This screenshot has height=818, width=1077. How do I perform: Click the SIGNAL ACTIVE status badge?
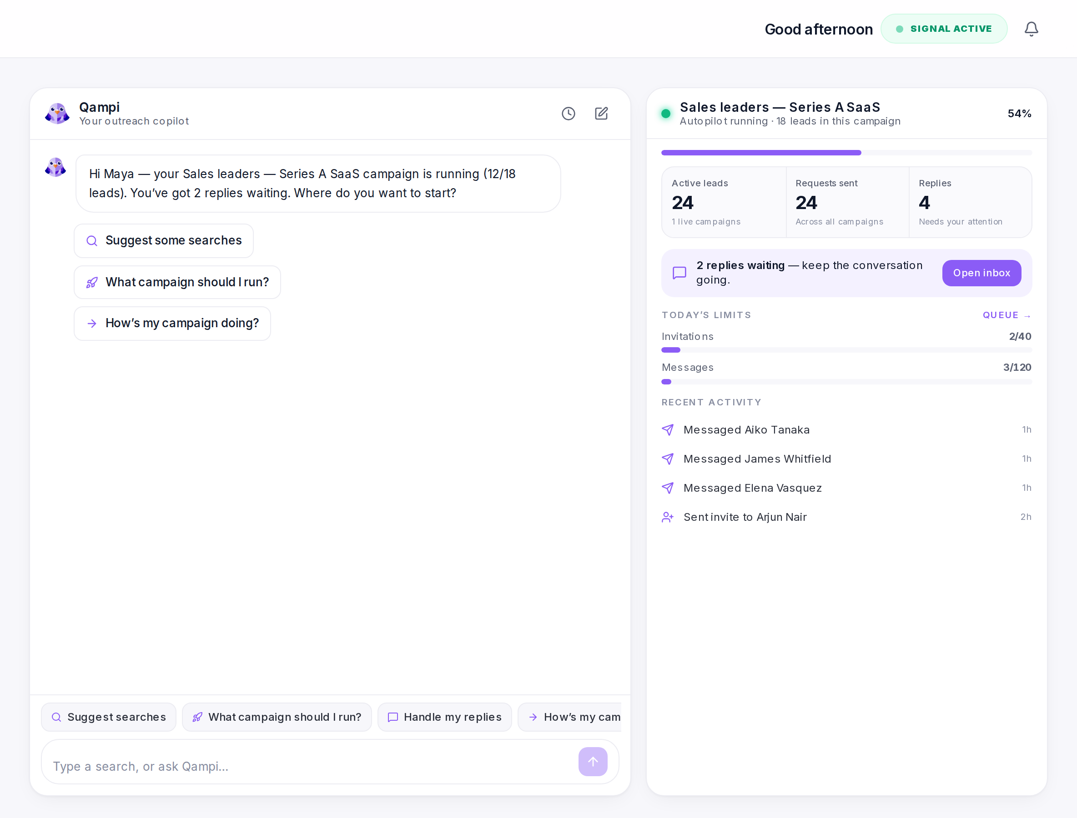pos(944,29)
